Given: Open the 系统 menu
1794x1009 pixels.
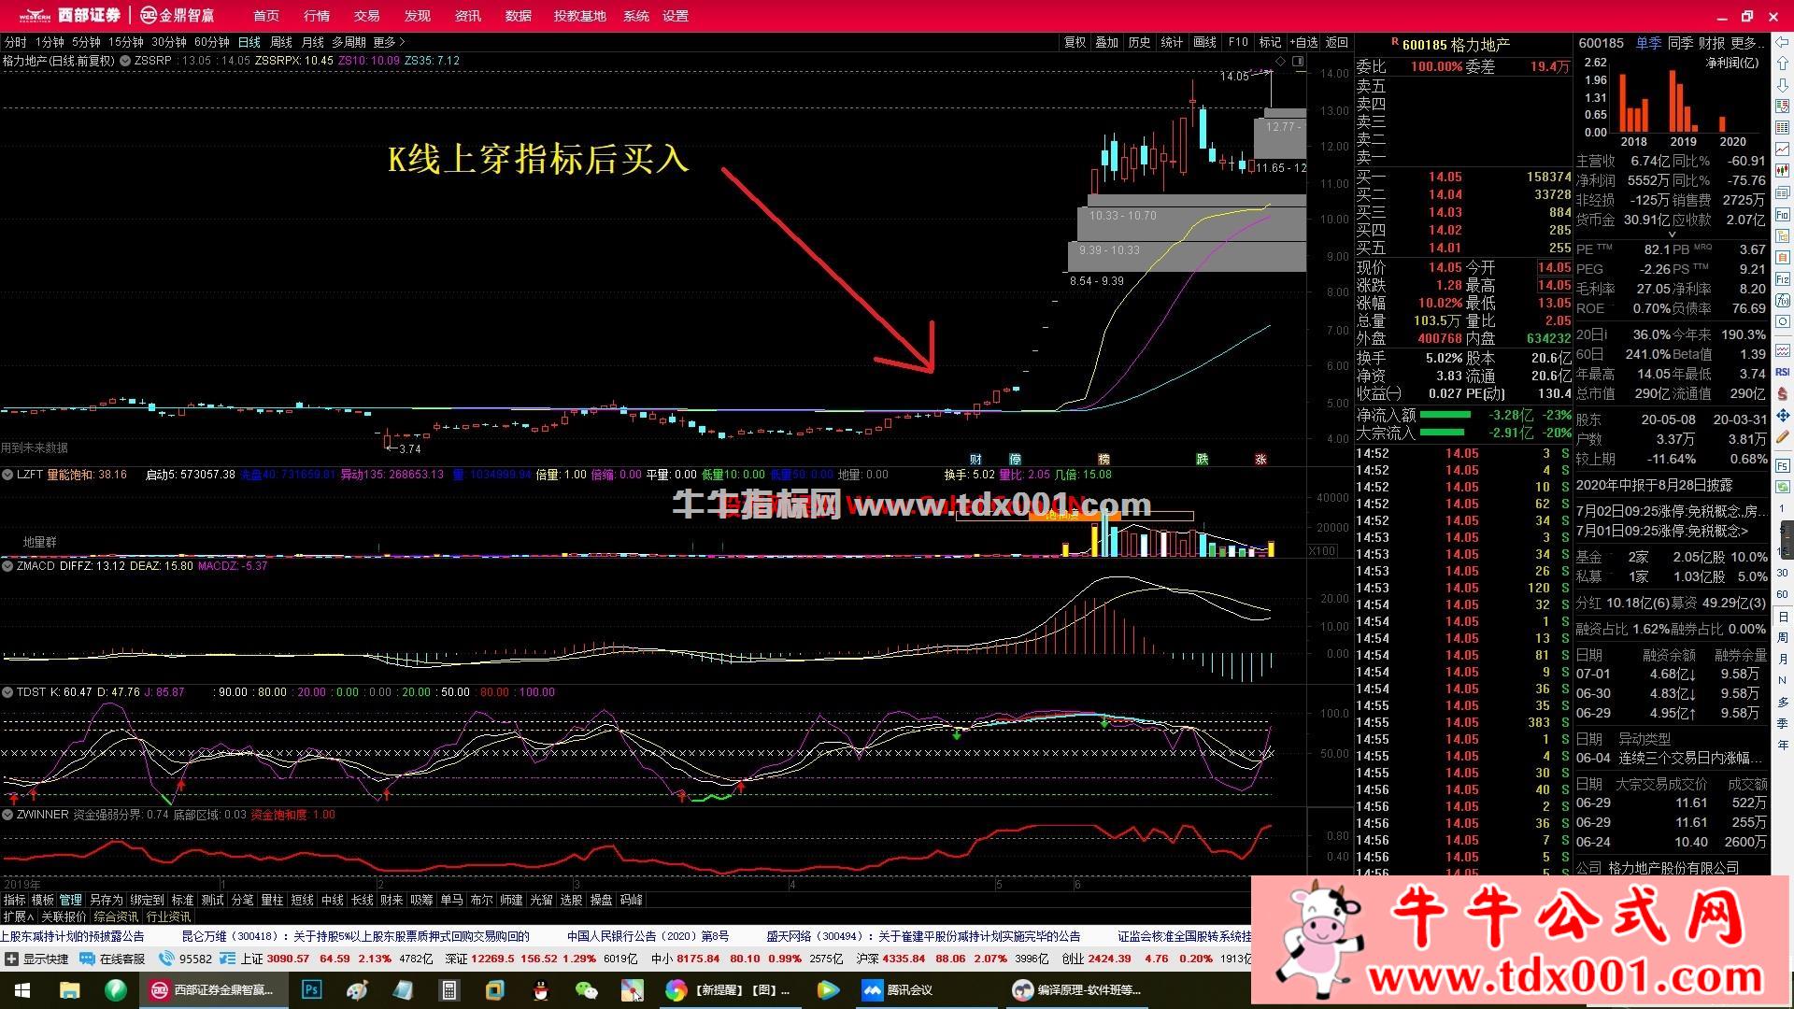Looking at the screenshot, I should [636, 16].
